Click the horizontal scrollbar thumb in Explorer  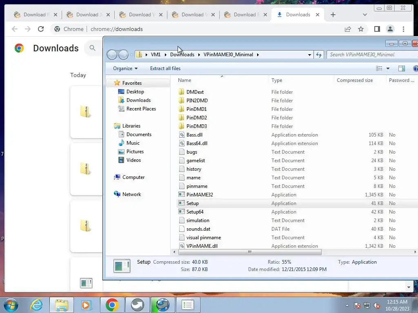250,252
